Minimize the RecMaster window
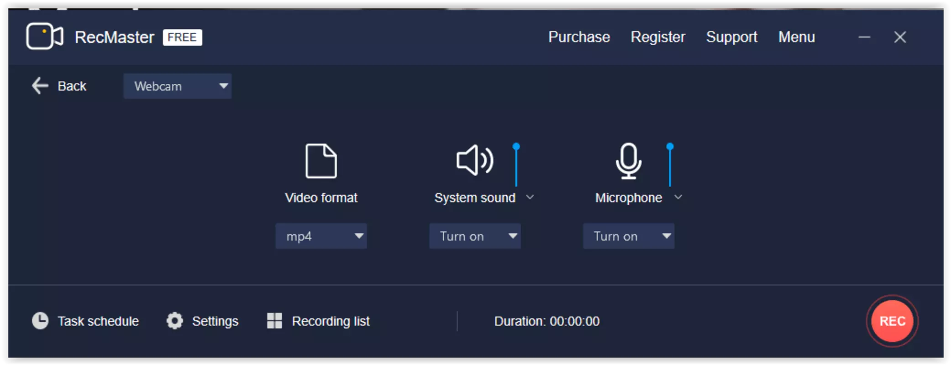 [864, 37]
